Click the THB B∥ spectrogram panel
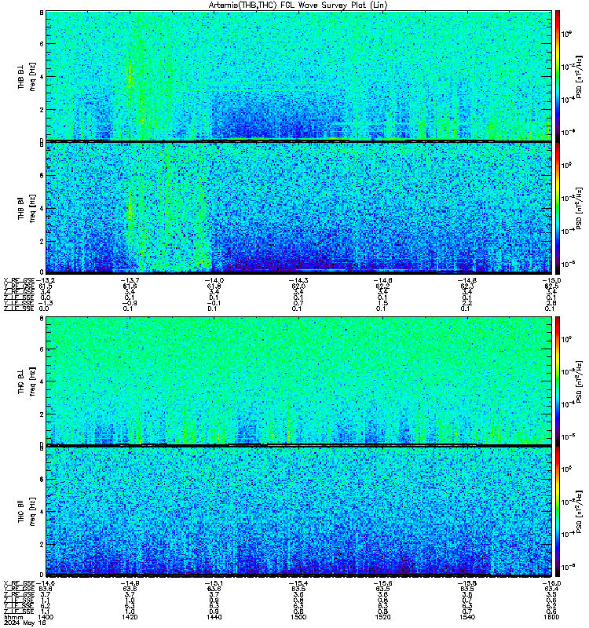The width and height of the screenshot is (589, 628). [x=299, y=208]
